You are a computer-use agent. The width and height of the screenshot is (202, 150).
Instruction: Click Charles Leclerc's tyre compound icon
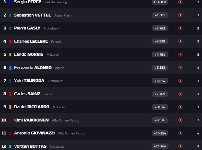pyautogui.click(x=181, y=41)
